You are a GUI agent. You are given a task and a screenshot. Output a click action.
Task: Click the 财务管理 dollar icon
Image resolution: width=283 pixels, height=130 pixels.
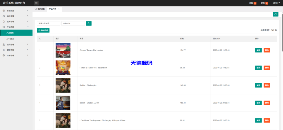[x=4, y=50]
